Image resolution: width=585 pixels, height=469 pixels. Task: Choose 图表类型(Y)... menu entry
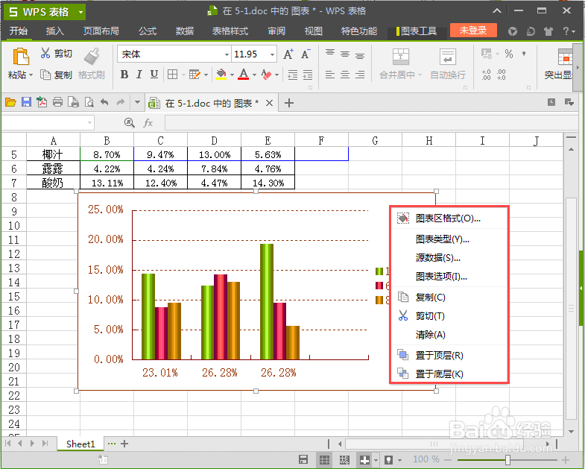[x=449, y=239]
